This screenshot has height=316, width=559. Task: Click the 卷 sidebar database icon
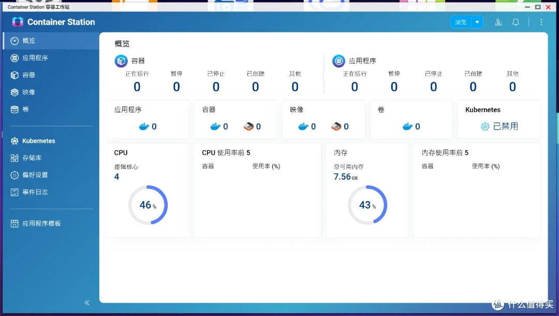point(14,109)
